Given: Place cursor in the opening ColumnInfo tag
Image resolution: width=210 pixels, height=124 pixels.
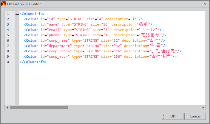Looking at the screenshot, I should (x=32, y=14).
